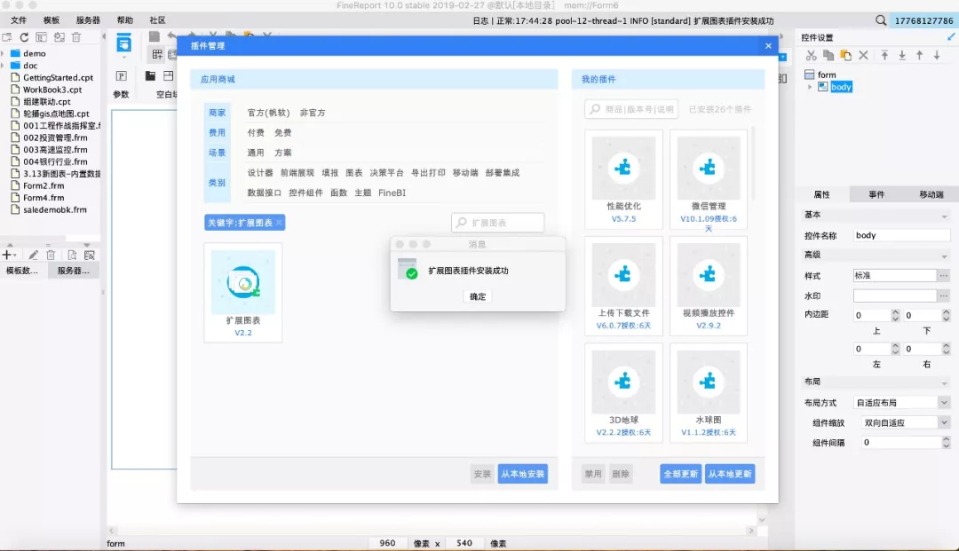Click the 删除 button under my plugins

coord(620,474)
